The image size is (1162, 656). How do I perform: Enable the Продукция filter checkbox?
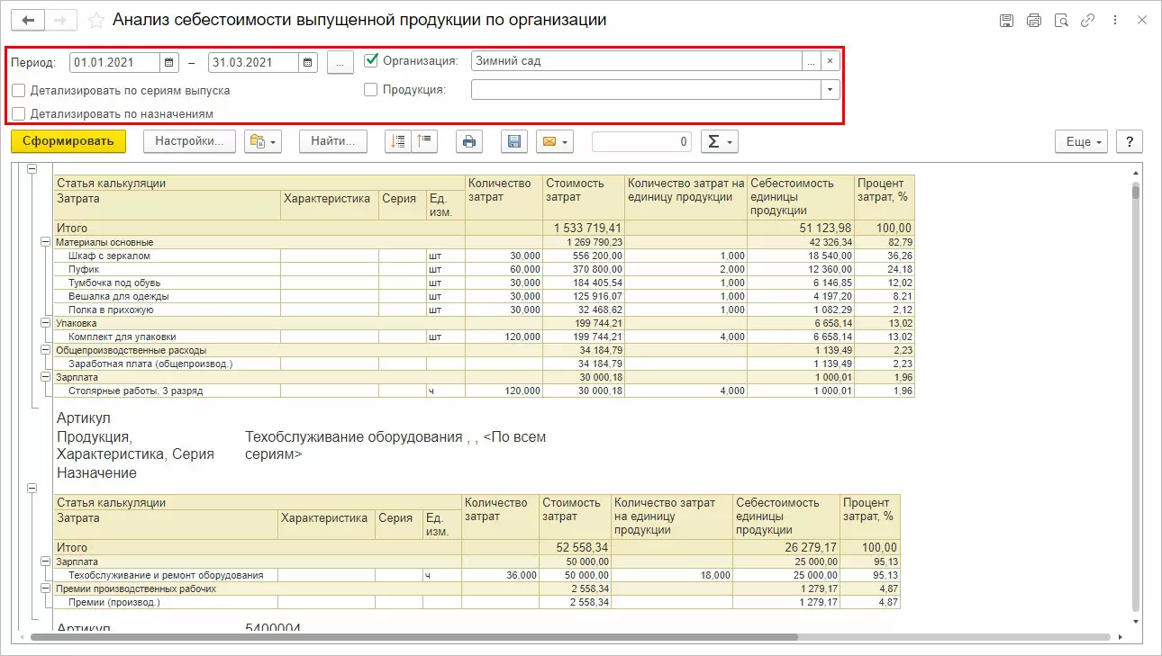[371, 89]
